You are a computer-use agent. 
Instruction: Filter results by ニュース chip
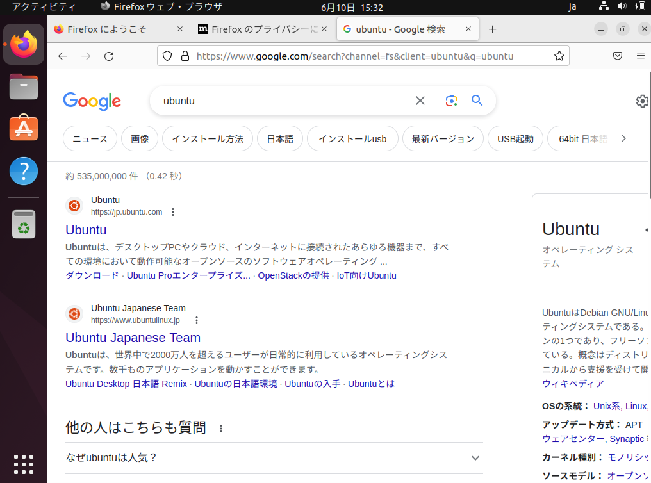click(x=90, y=138)
